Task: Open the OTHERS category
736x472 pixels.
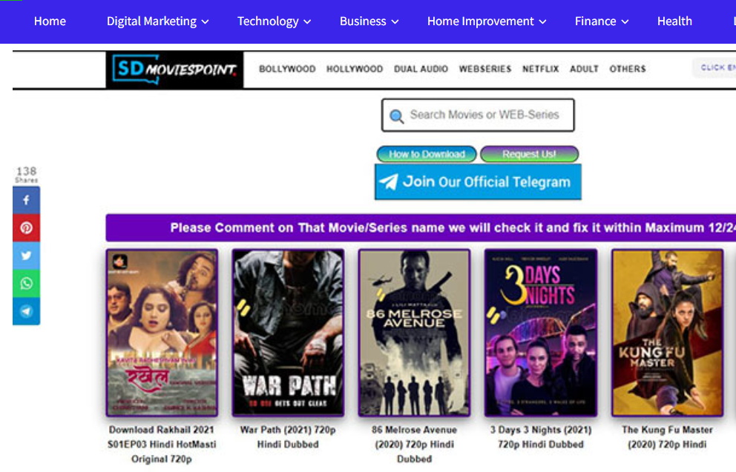Action: click(x=628, y=69)
